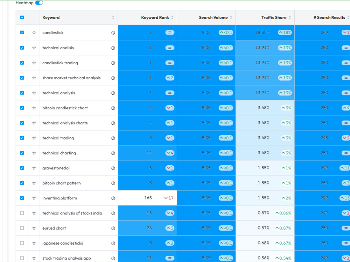The image size is (350, 262).
Task: View info for eurusd chart
Action: point(113,228)
